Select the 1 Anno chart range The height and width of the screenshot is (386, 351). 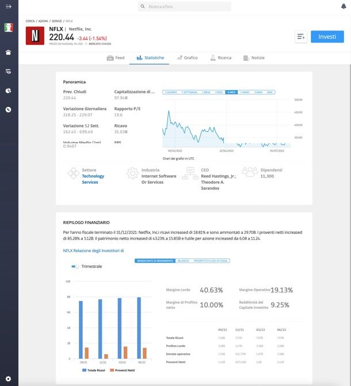point(245,92)
